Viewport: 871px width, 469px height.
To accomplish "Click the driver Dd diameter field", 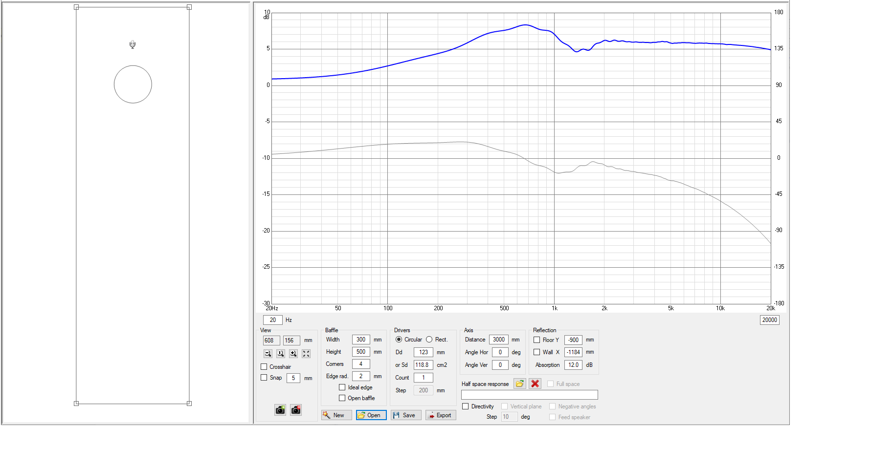I will click(424, 352).
